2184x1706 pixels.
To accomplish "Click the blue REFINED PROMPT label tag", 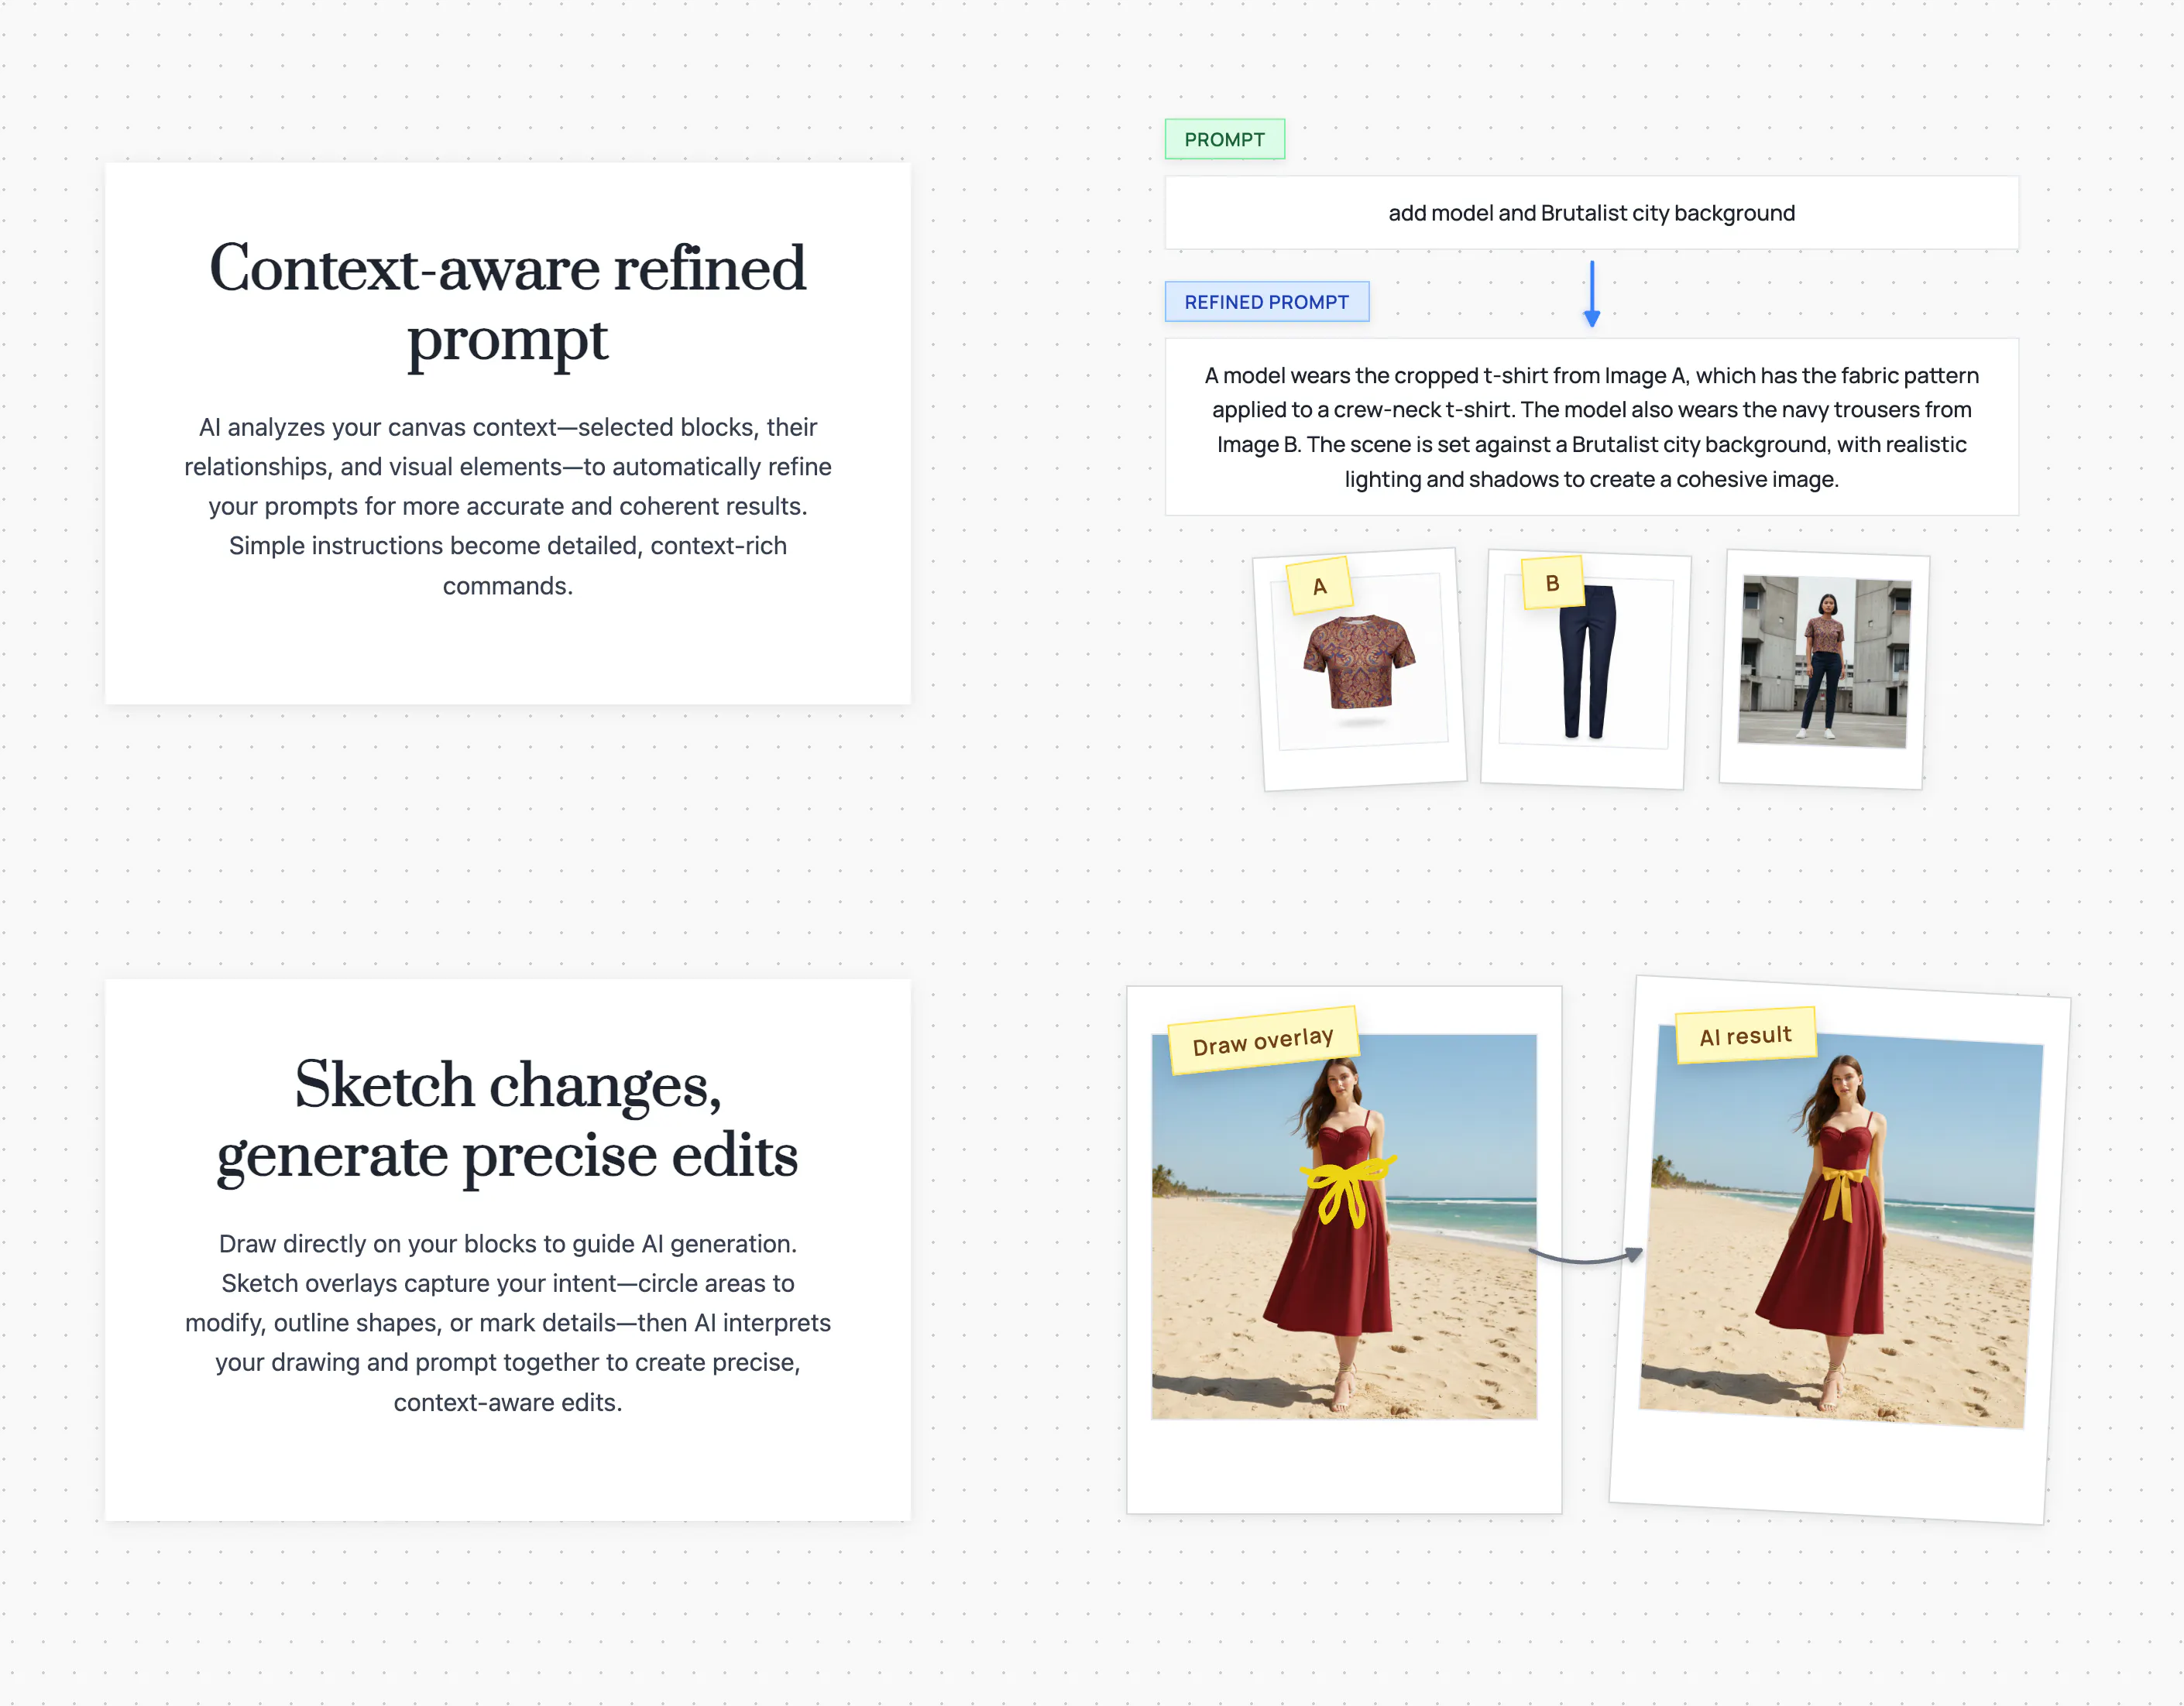I will pos(1266,302).
